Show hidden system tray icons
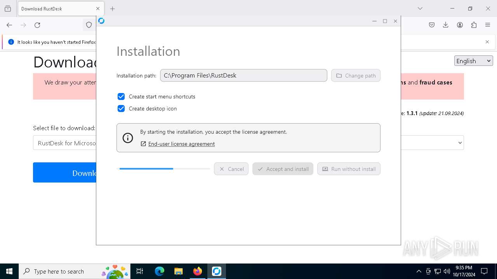The image size is (497, 279). [419, 271]
